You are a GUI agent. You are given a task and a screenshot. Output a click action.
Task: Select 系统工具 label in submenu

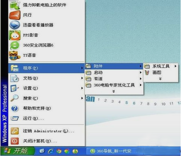pos(161,66)
